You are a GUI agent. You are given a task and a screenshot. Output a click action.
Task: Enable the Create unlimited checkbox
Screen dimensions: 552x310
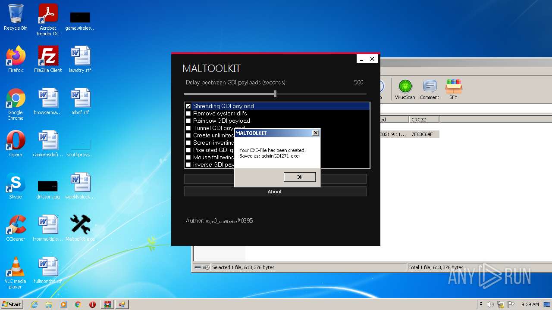(188, 136)
